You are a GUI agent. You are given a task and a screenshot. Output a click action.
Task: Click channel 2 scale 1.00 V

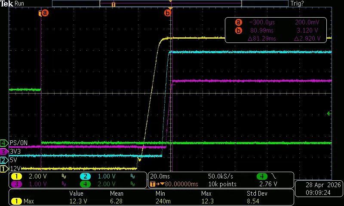click(x=107, y=176)
